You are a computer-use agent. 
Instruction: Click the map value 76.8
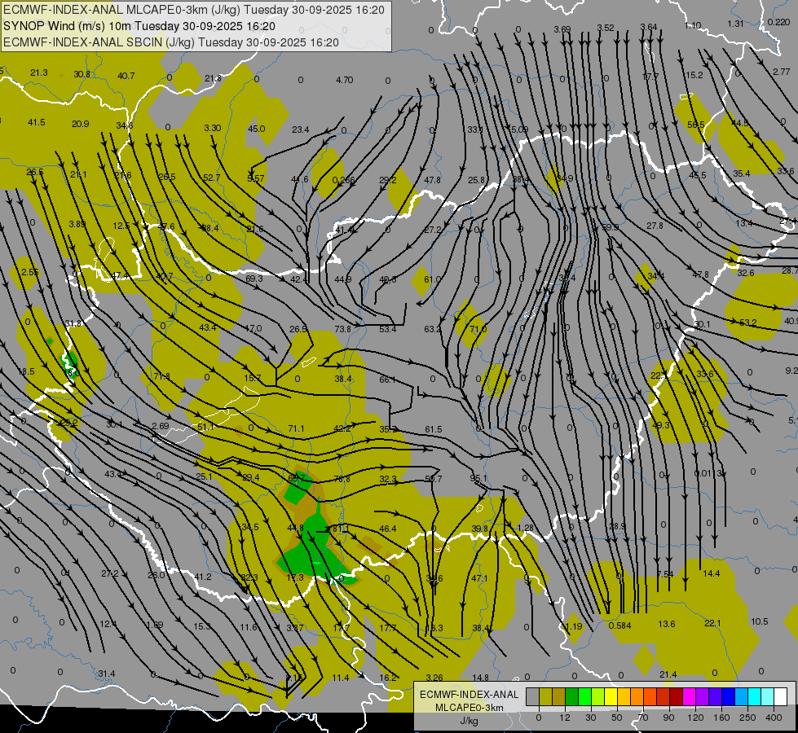pyautogui.click(x=342, y=479)
